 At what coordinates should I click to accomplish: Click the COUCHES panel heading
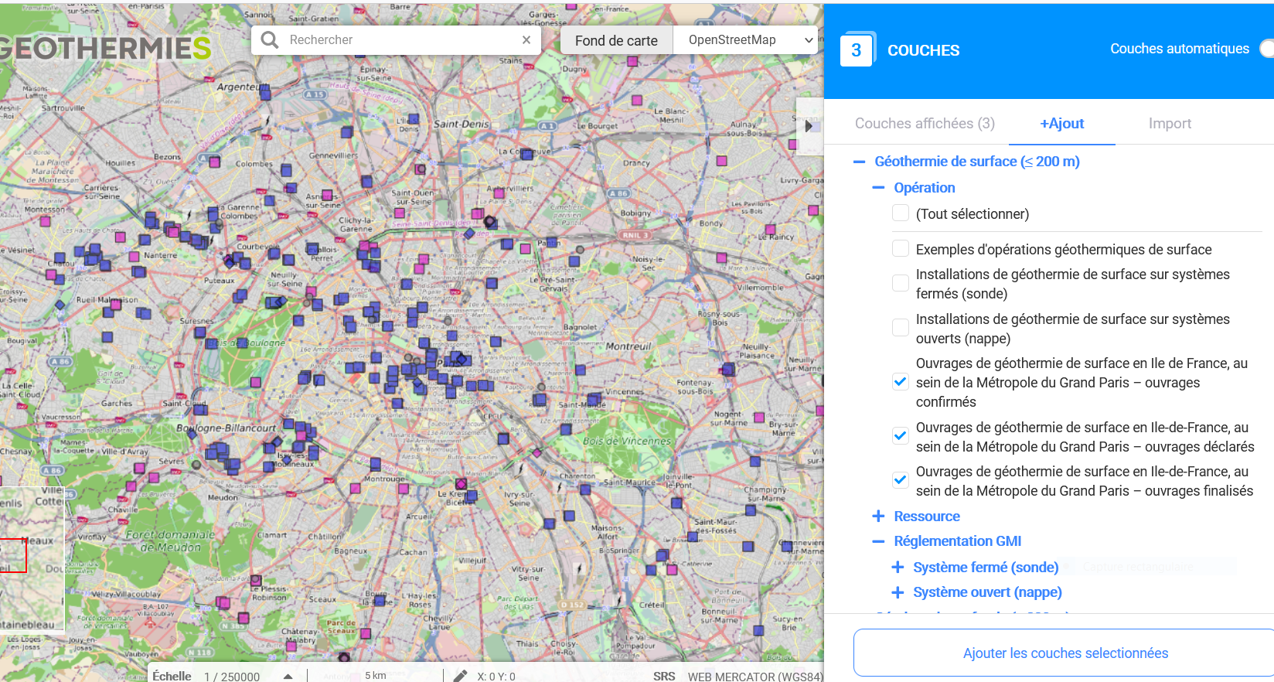coord(923,50)
